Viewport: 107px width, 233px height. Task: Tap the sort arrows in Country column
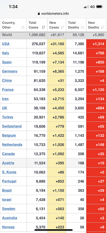click(x=23, y=27)
